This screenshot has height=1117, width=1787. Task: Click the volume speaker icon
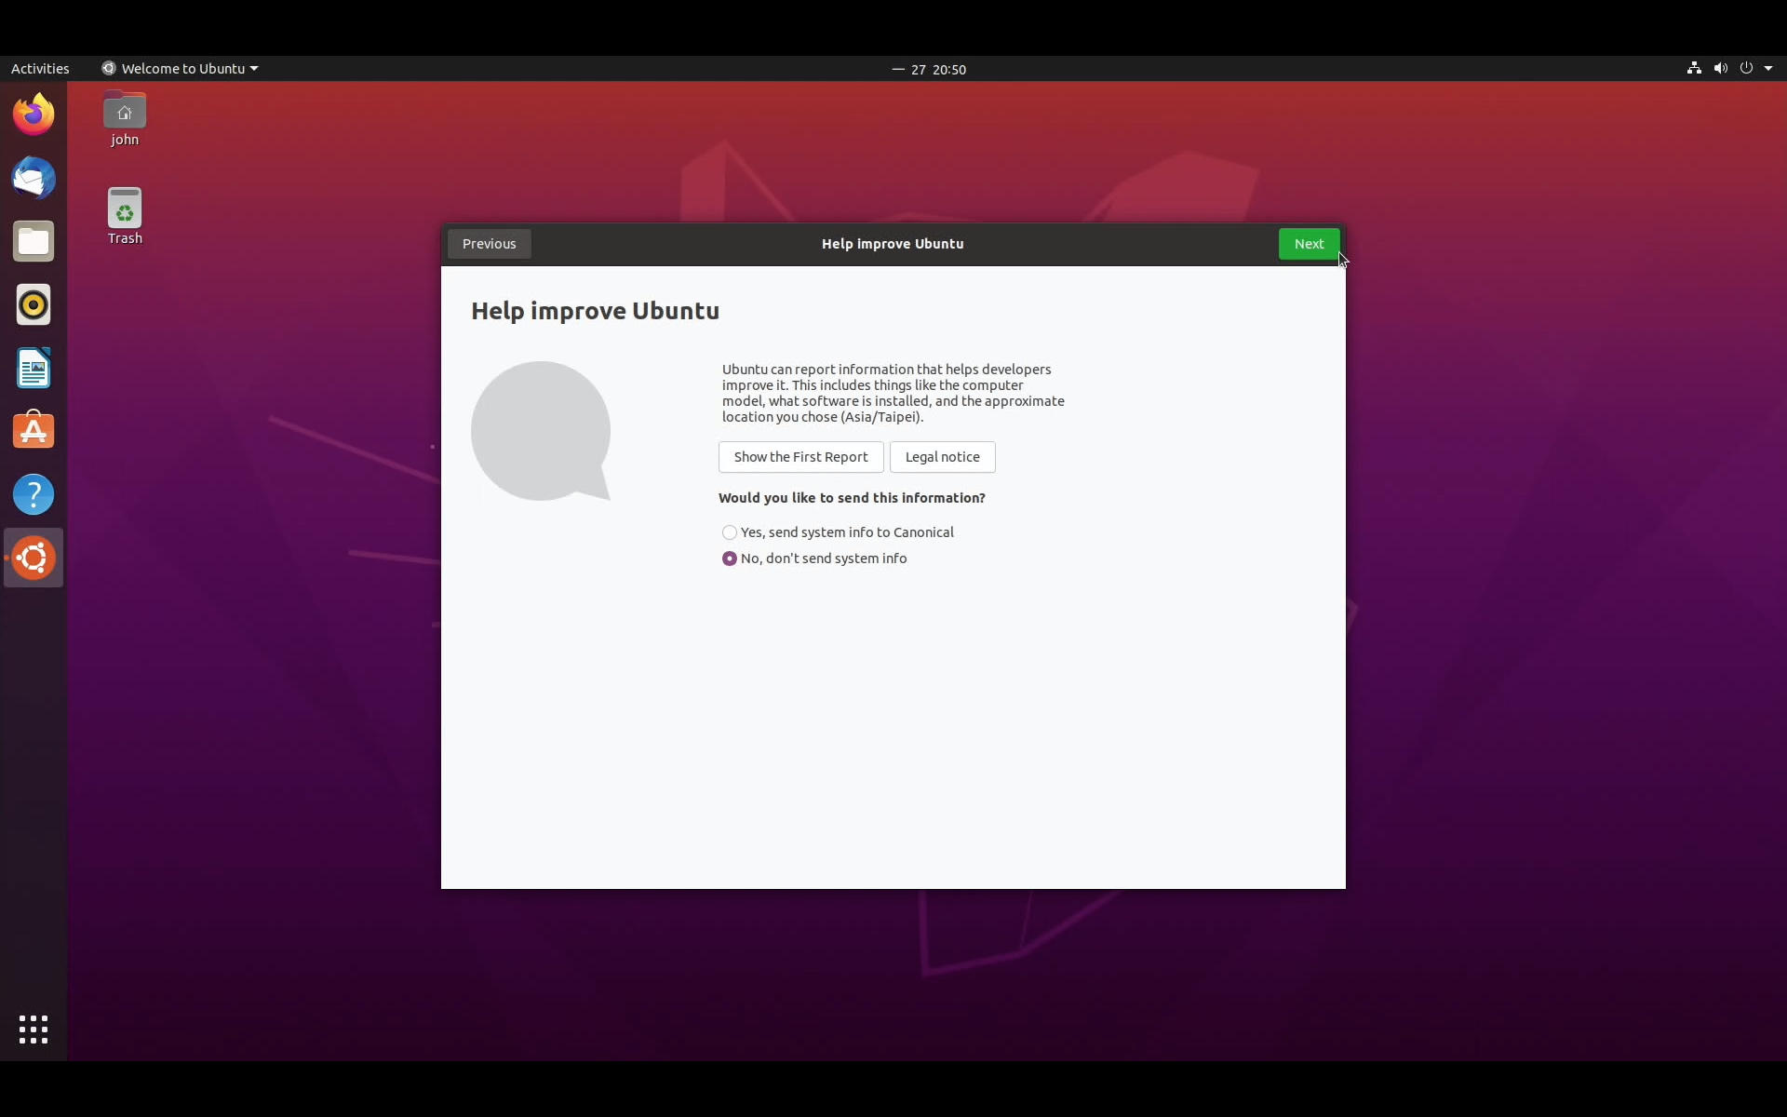[1720, 69]
